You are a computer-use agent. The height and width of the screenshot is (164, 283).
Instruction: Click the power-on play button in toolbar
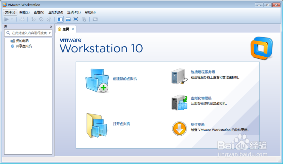tap(7, 19)
